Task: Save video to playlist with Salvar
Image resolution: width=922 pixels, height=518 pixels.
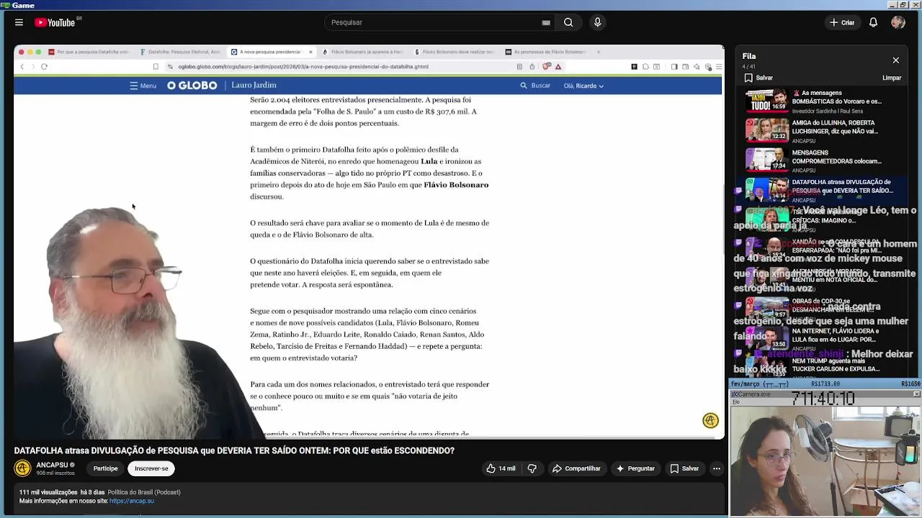Action: coord(684,468)
